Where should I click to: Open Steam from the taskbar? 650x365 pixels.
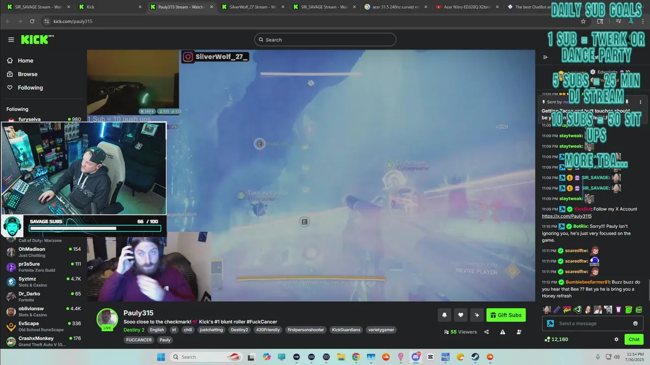pos(475,357)
